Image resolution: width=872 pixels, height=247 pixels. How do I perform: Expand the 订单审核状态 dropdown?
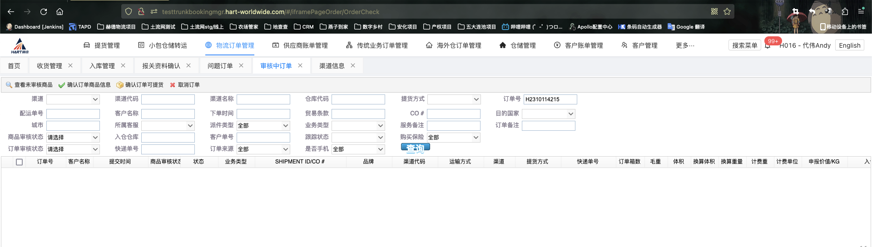(73, 149)
